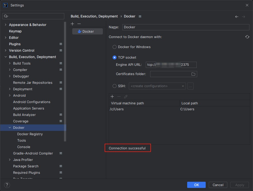Click the add path mapping plus icon
Image resolution: width=253 pixels, height=191 pixels.
click(x=112, y=97)
